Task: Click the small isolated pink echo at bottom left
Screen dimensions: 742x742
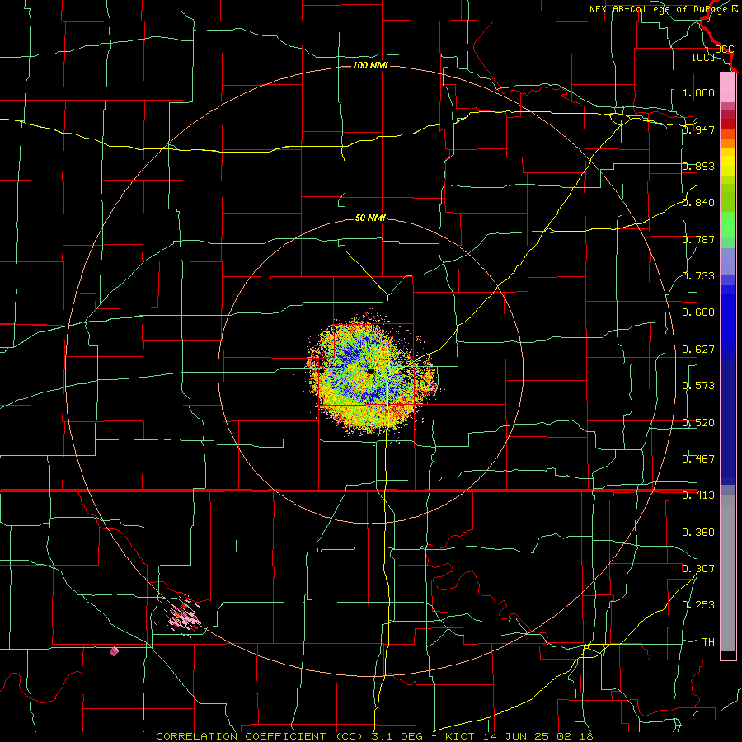Action: click(x=114, y=651)
